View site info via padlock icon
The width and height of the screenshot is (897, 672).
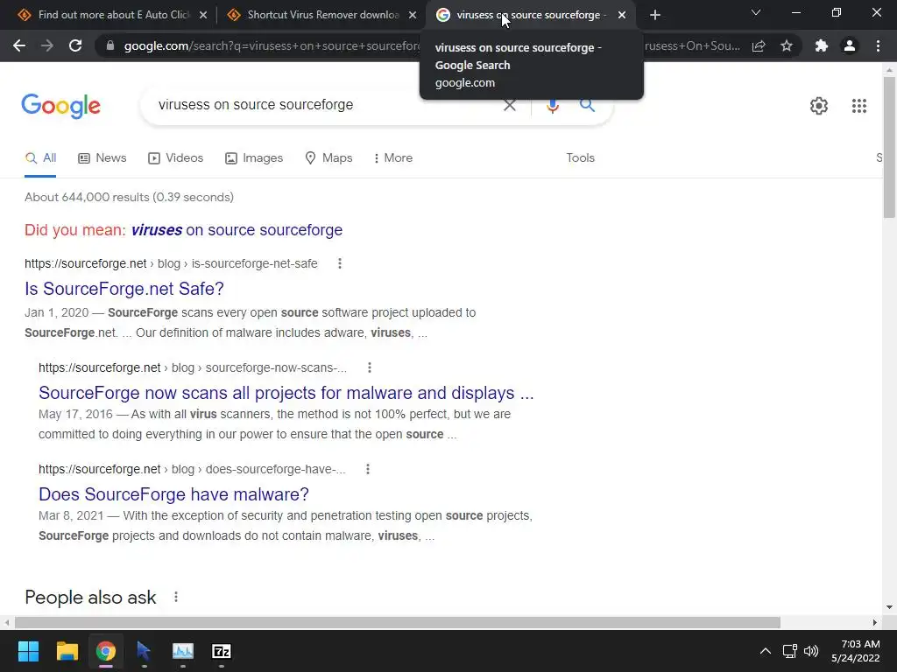click(x=110, y=45)
